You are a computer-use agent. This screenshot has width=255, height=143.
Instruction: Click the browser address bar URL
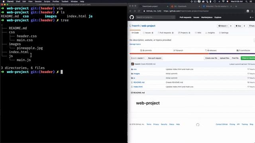click(x=186, y=11)
